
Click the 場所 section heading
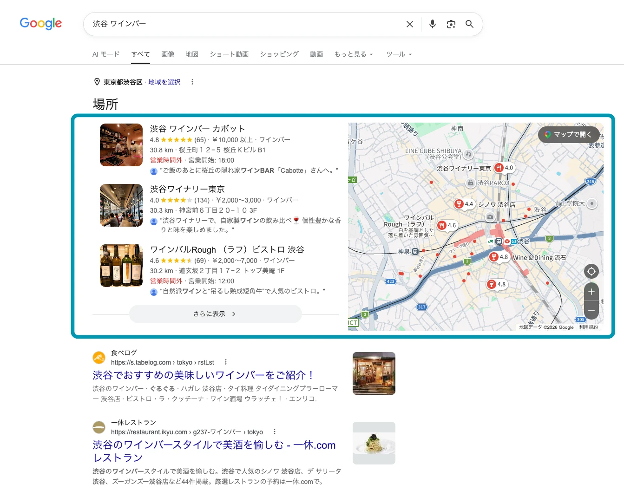(x=105, y=104)
